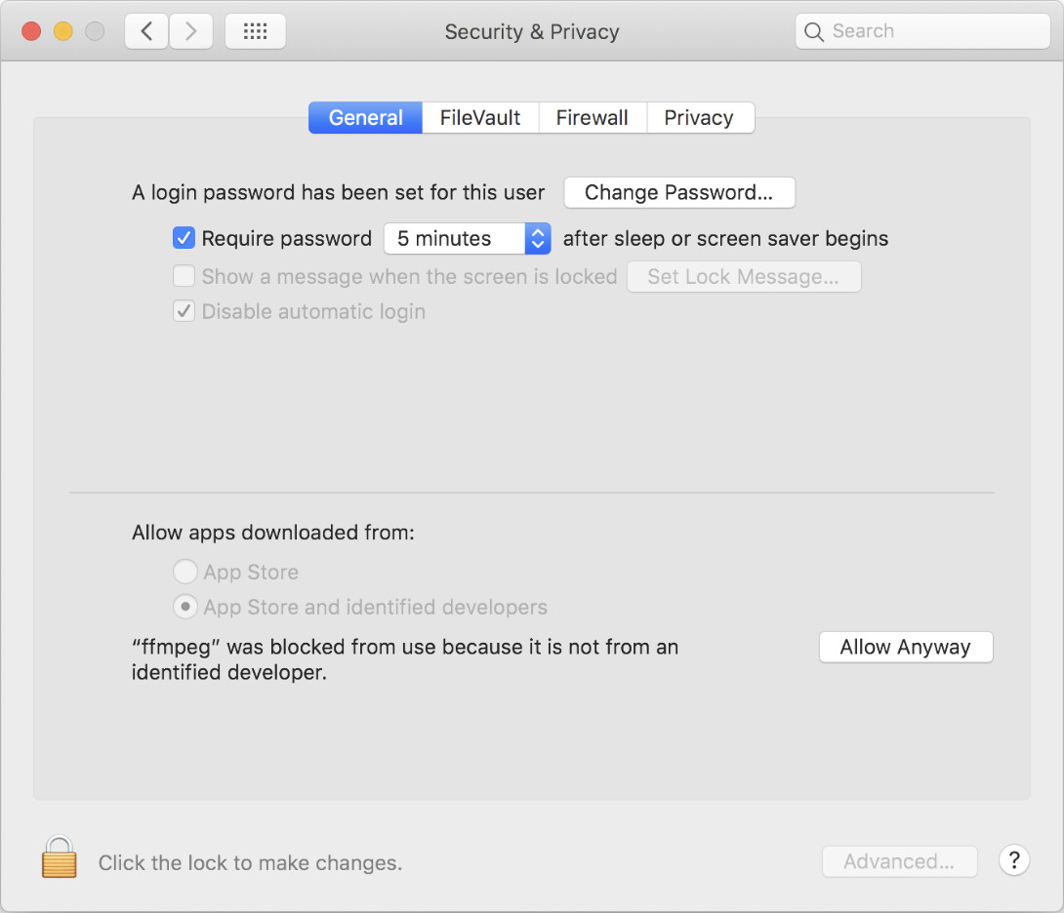Click in the Search field
Image resolution: width=1064 pixels, height=913 pixels.
(x=932, y=31)
